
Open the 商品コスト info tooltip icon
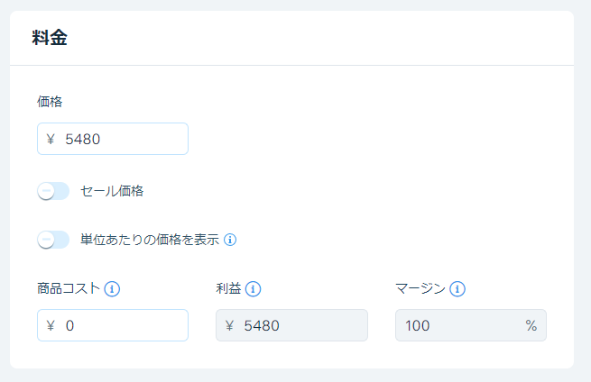[x=112, y=289]
